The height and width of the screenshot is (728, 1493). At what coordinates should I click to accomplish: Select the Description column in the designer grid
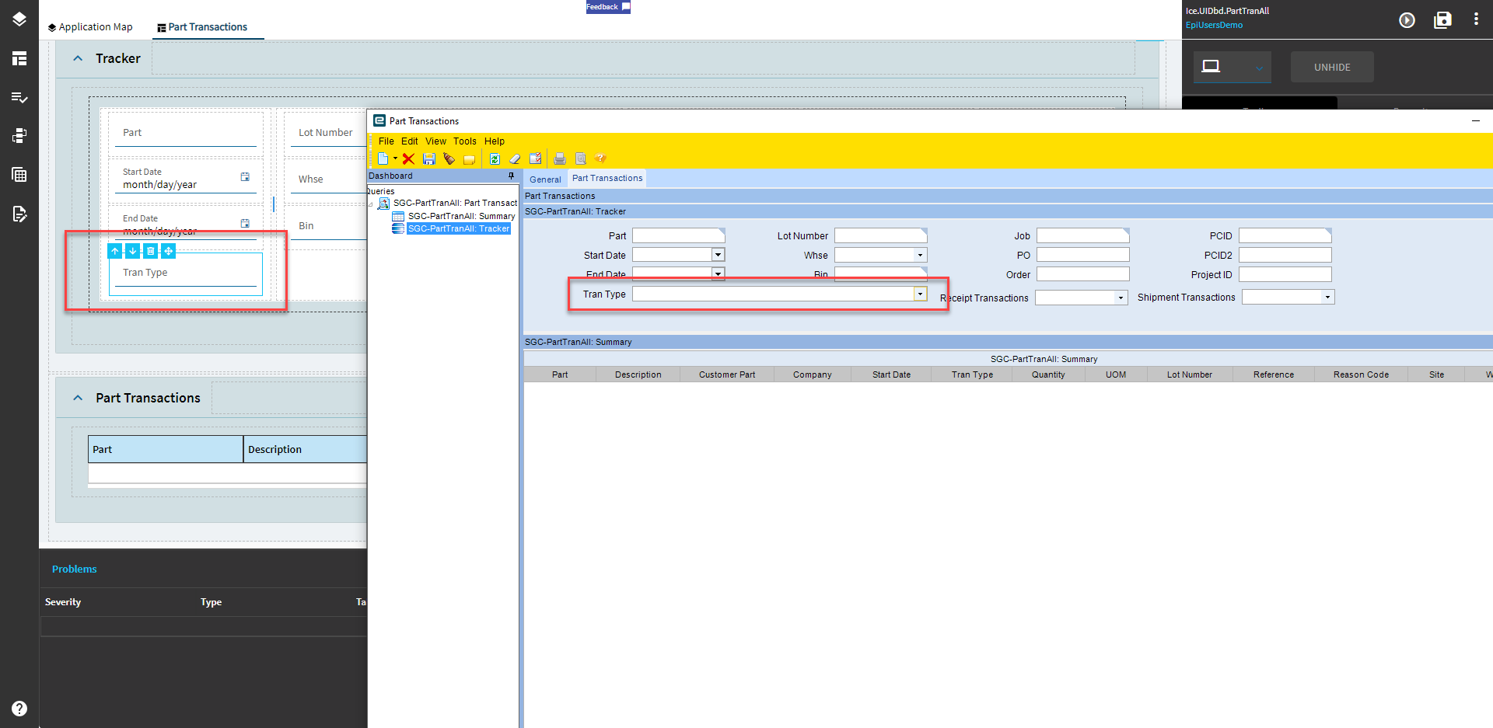coord(305,450)
